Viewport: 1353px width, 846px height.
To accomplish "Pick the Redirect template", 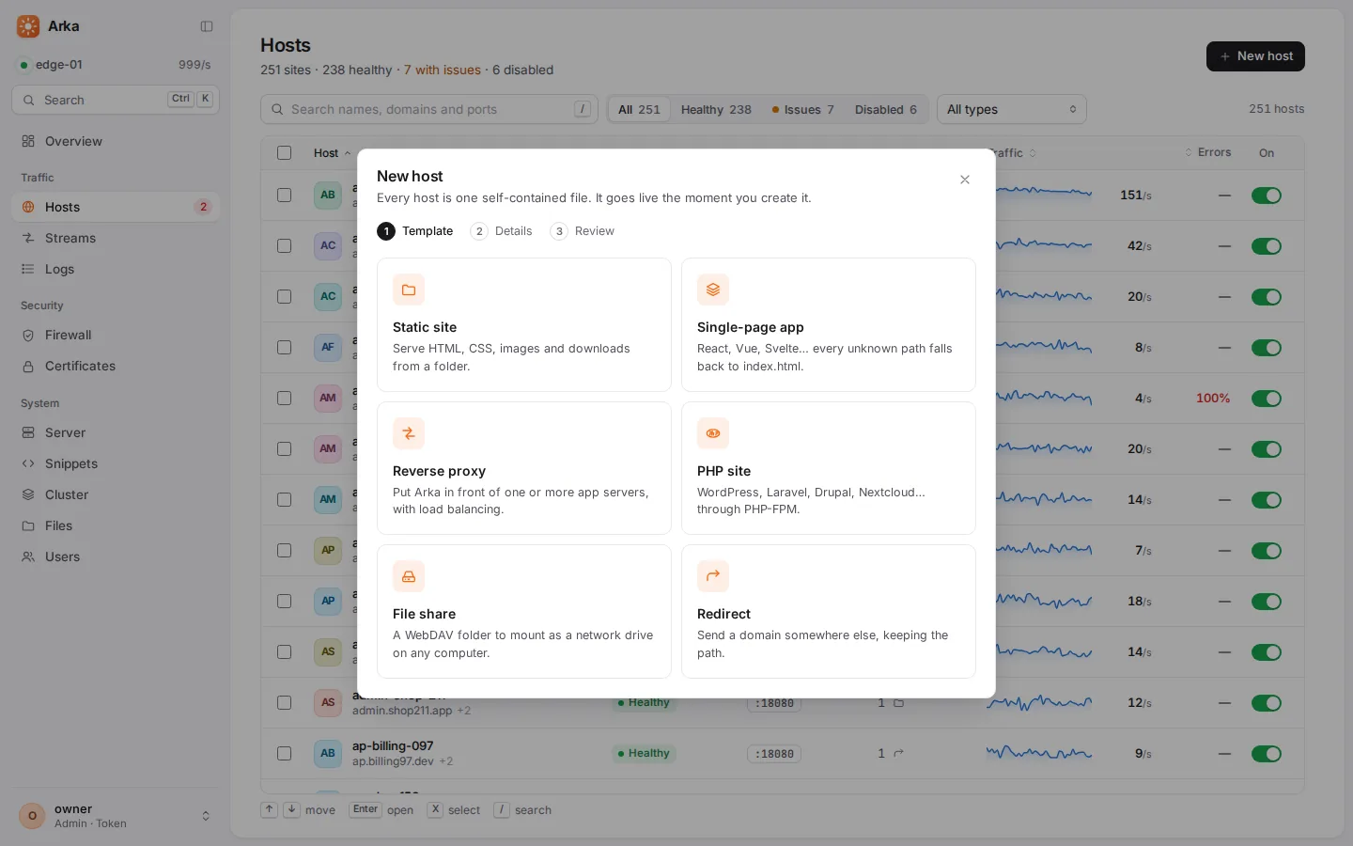I will tap(829, 611).
